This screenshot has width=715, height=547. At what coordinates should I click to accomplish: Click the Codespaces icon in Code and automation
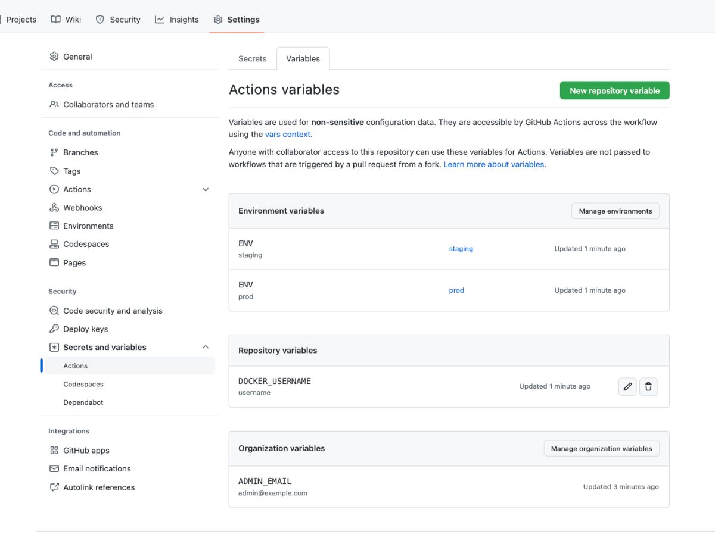coord(54,244)
